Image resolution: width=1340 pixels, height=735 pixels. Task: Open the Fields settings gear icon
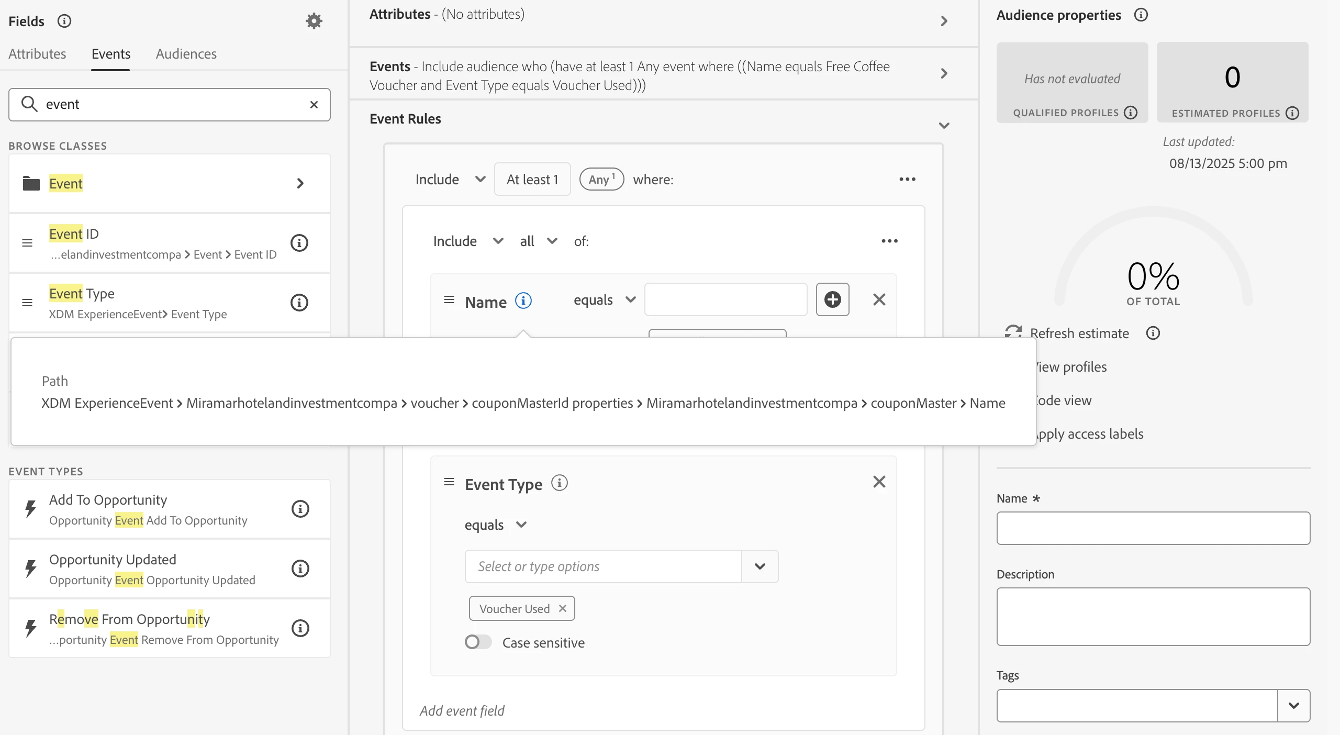[x=314, y=21]
